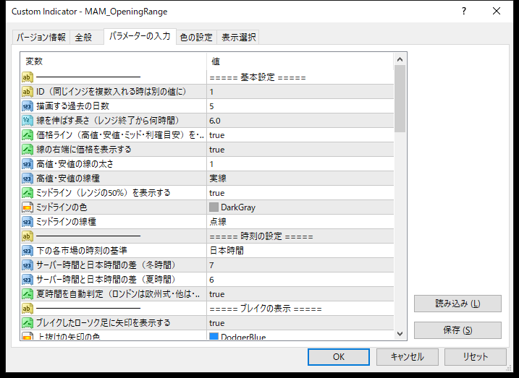Viewport: 519px width, 378px height.
Task: Edit the 高値・安値の線の太さ value 1
Action: coord(300,164)
